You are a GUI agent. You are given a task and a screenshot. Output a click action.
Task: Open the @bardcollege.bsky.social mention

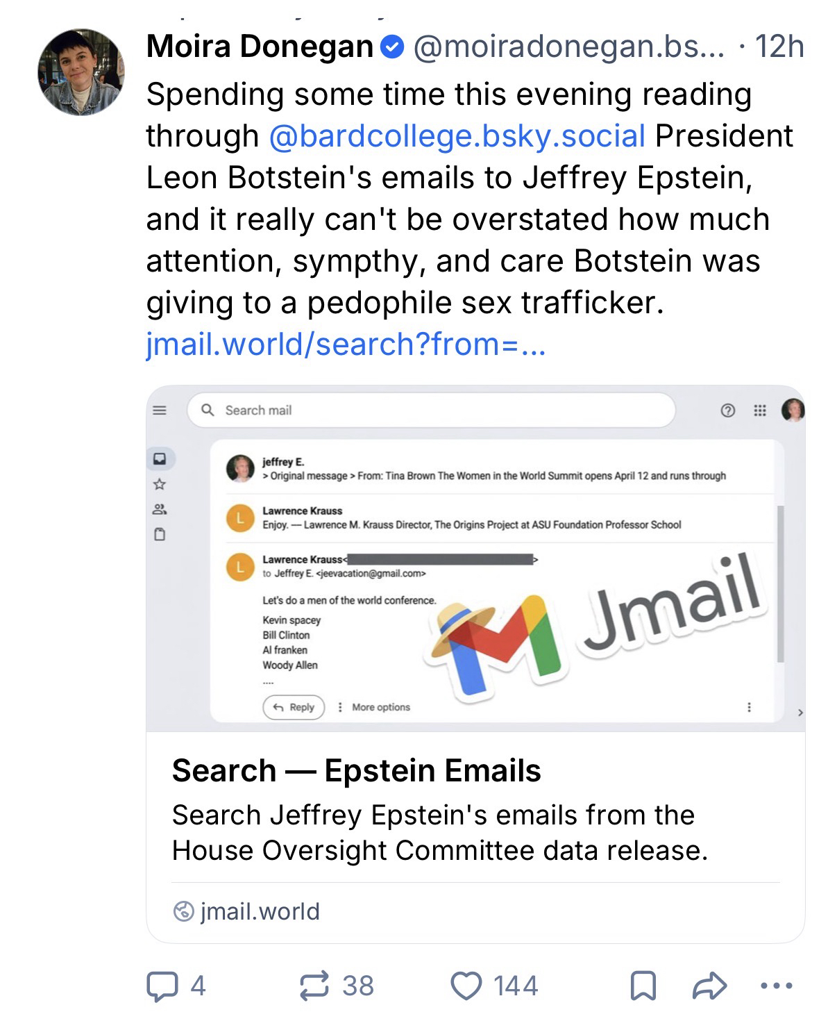(457, 136)
